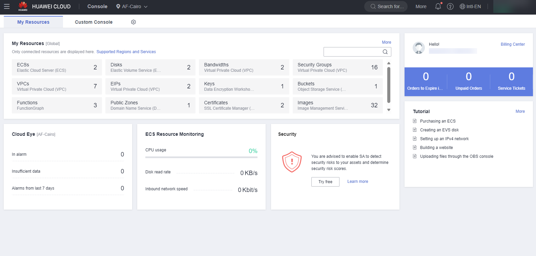The image size is (536, 256).
Task: Switch to the Custom Console tab
Action: (94, 22)
